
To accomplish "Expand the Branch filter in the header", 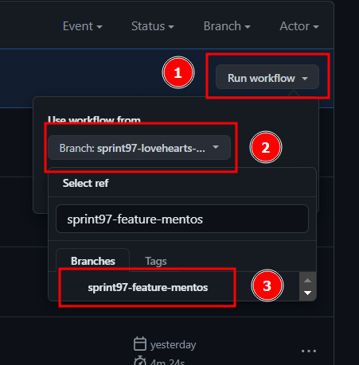I will [x=227, y=26].
